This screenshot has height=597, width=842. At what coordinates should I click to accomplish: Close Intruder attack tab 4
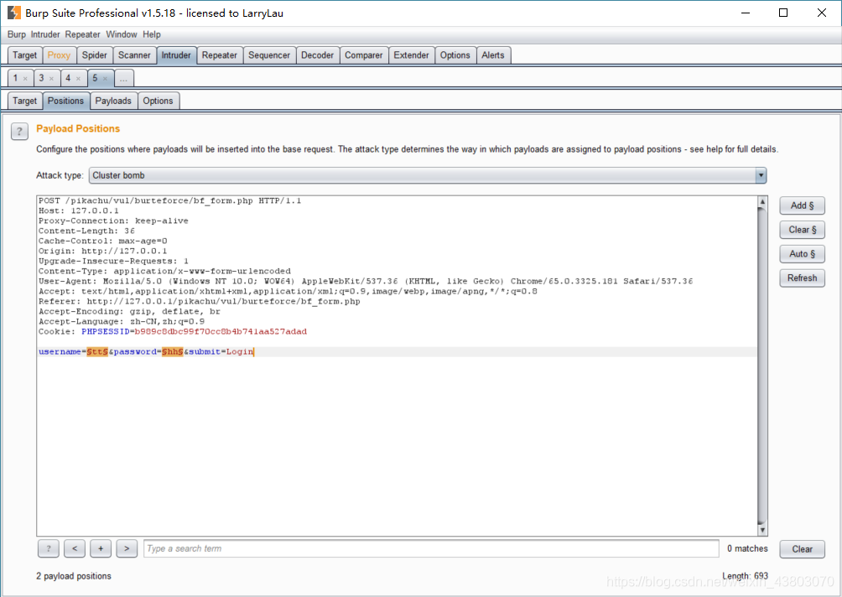click(x=78, y=79)
